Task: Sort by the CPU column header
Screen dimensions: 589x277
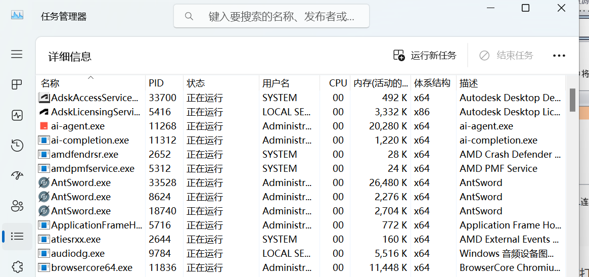Action: point(335,83)
